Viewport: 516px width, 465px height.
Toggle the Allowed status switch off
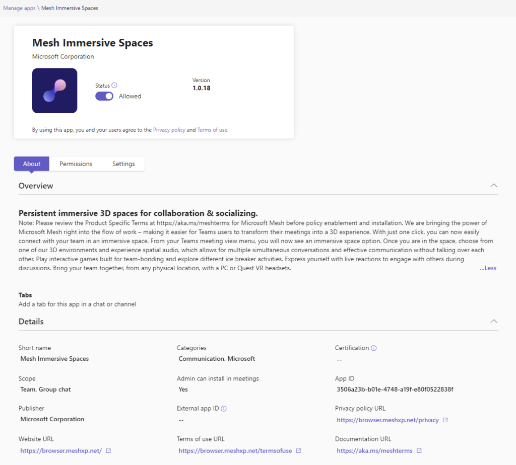pos(104,96)
